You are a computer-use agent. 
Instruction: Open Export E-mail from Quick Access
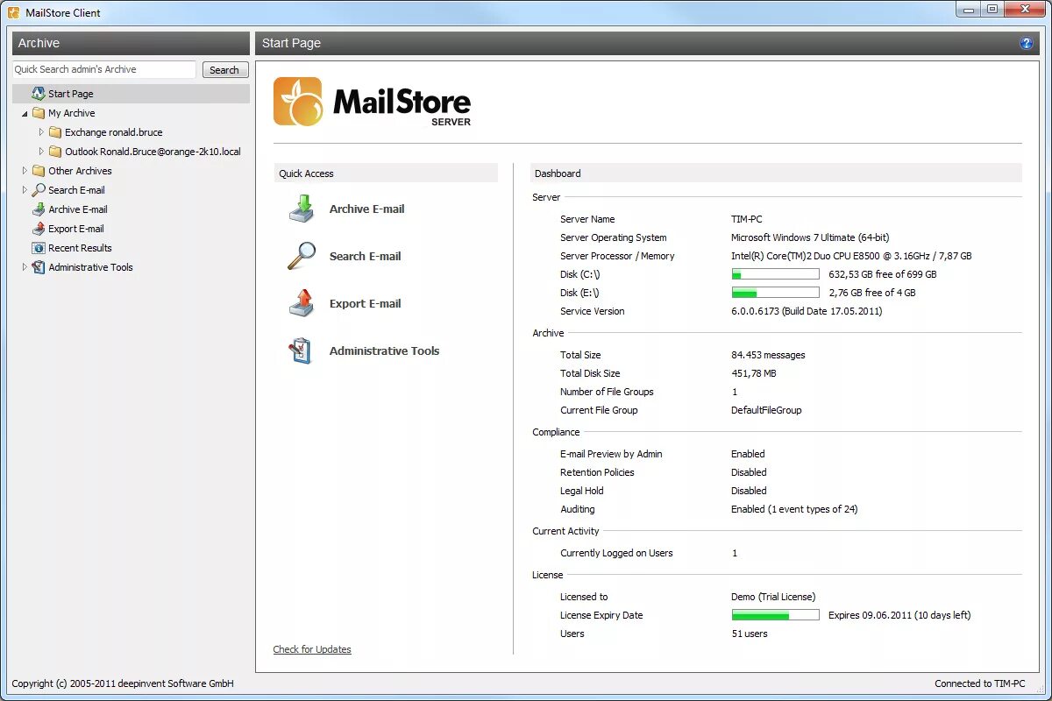(365, 303)
